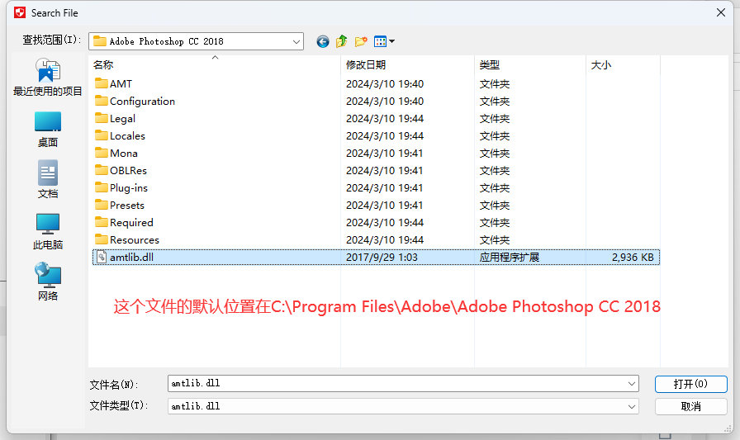The width and height of the screenshot is (740, 440).
Task: Select the amtlib.dll file name
Action: click(x=131, y=257)
